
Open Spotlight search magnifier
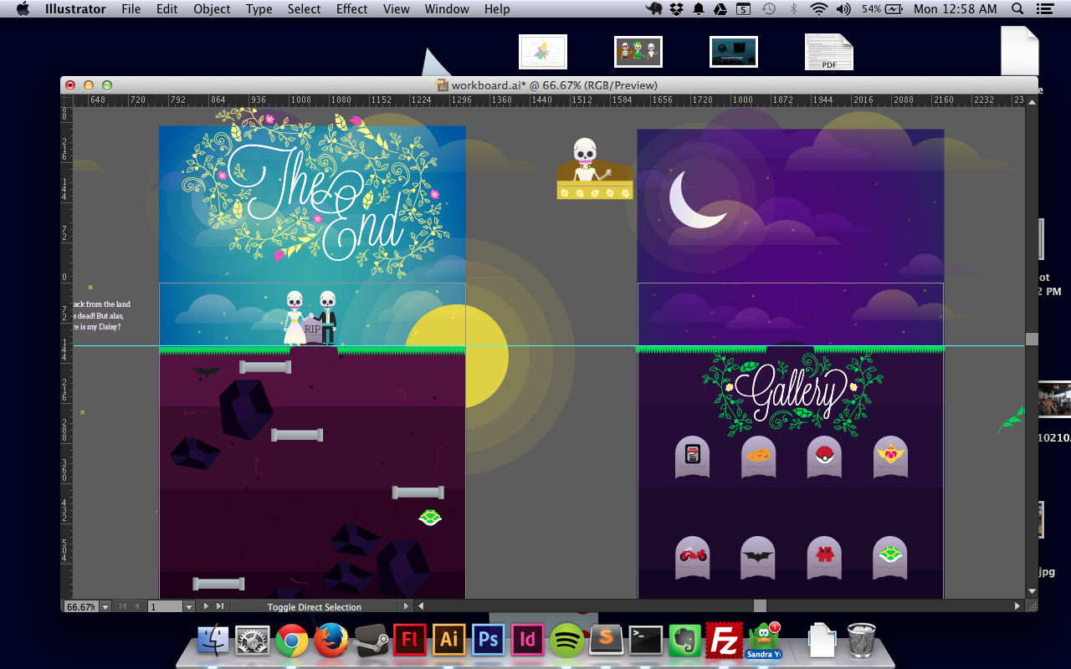[x=1017, y=9]
